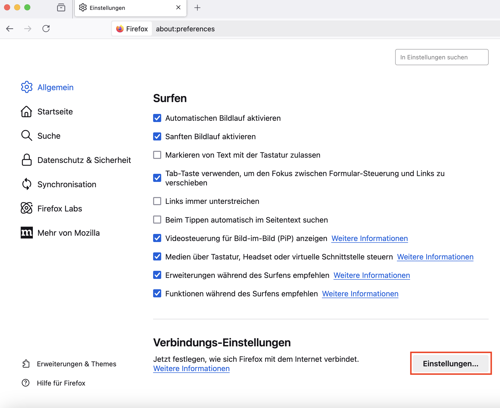Open Firefox Labs icon
The image size is (500, 408).
click(x=27, y=208)
